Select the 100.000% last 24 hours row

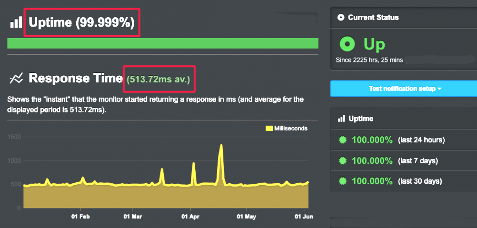tap(404, 140)
